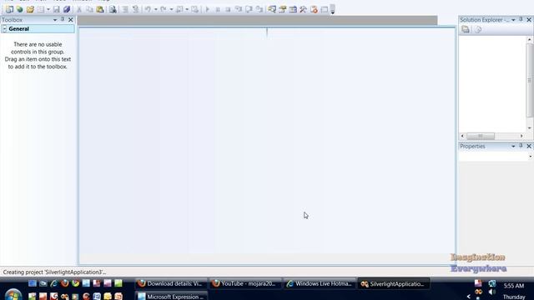Collapse the General toolbox group
Viewport: 534px width, 300px height.
4,29
